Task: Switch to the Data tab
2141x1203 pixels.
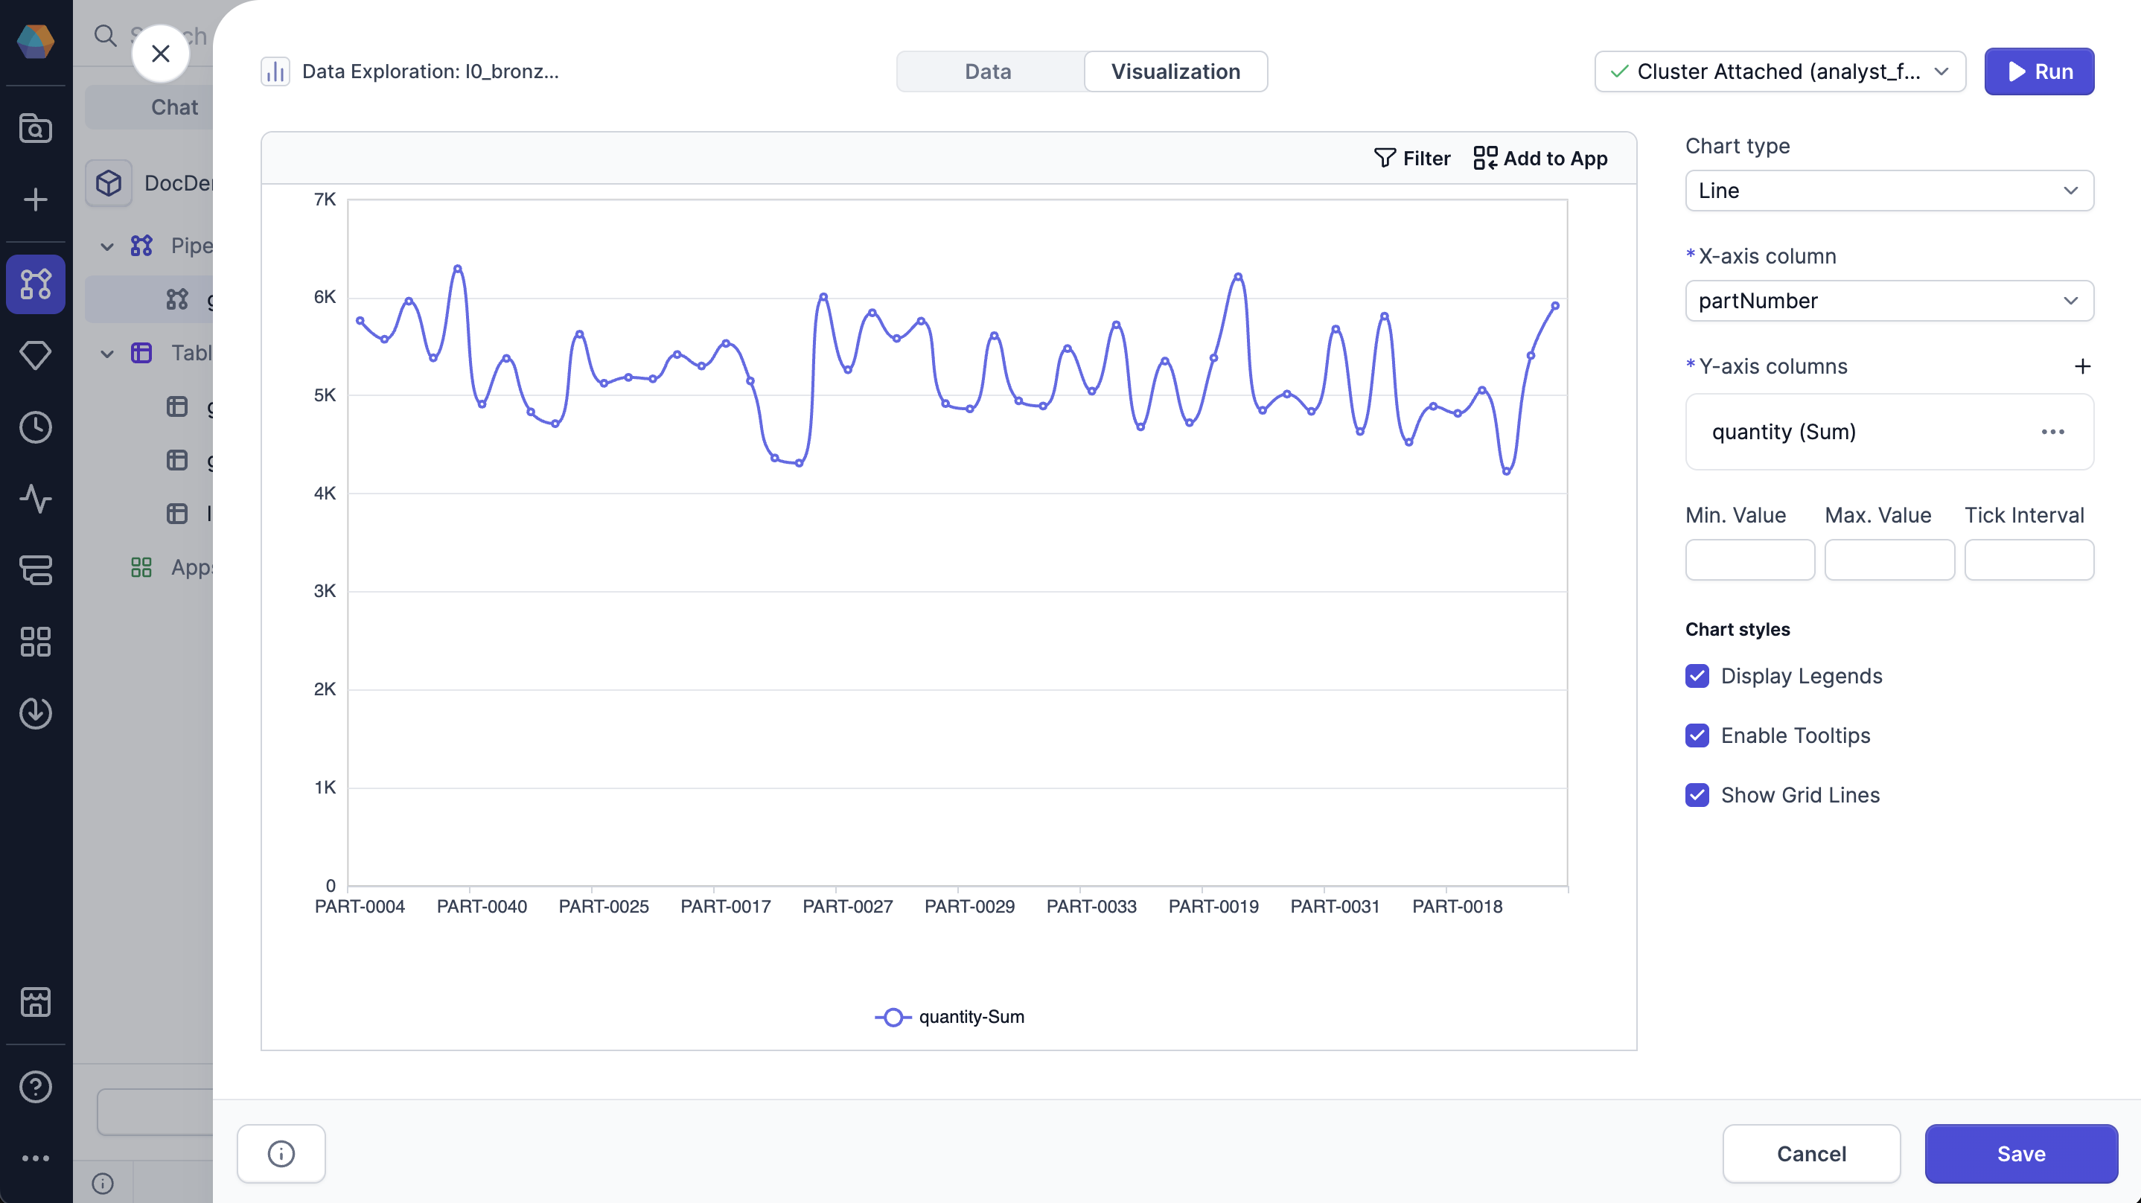Action: coord(988,71)
